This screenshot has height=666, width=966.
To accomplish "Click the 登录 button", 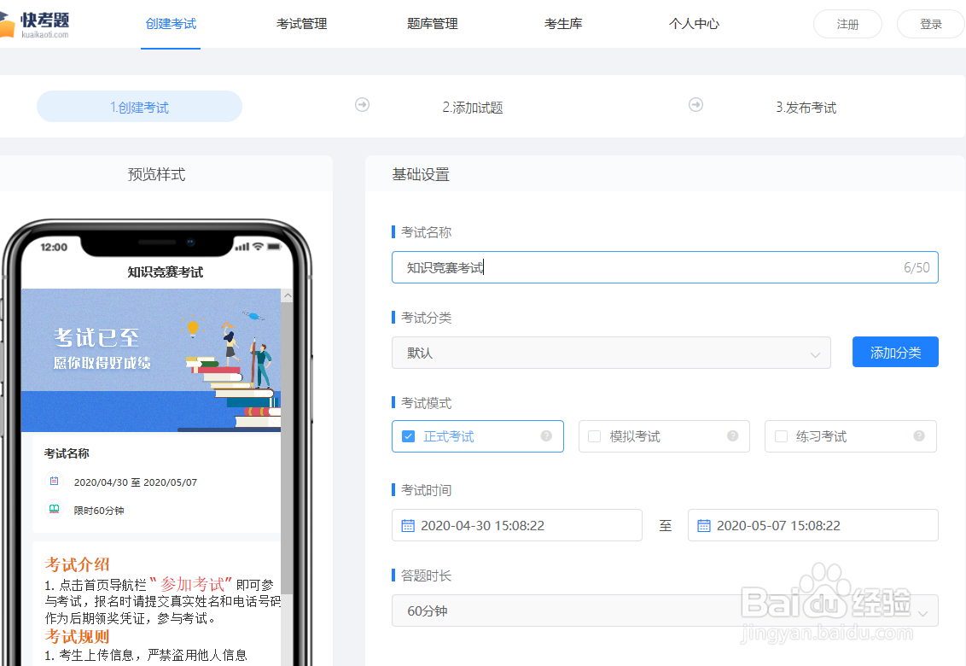I will coord(930,24).
